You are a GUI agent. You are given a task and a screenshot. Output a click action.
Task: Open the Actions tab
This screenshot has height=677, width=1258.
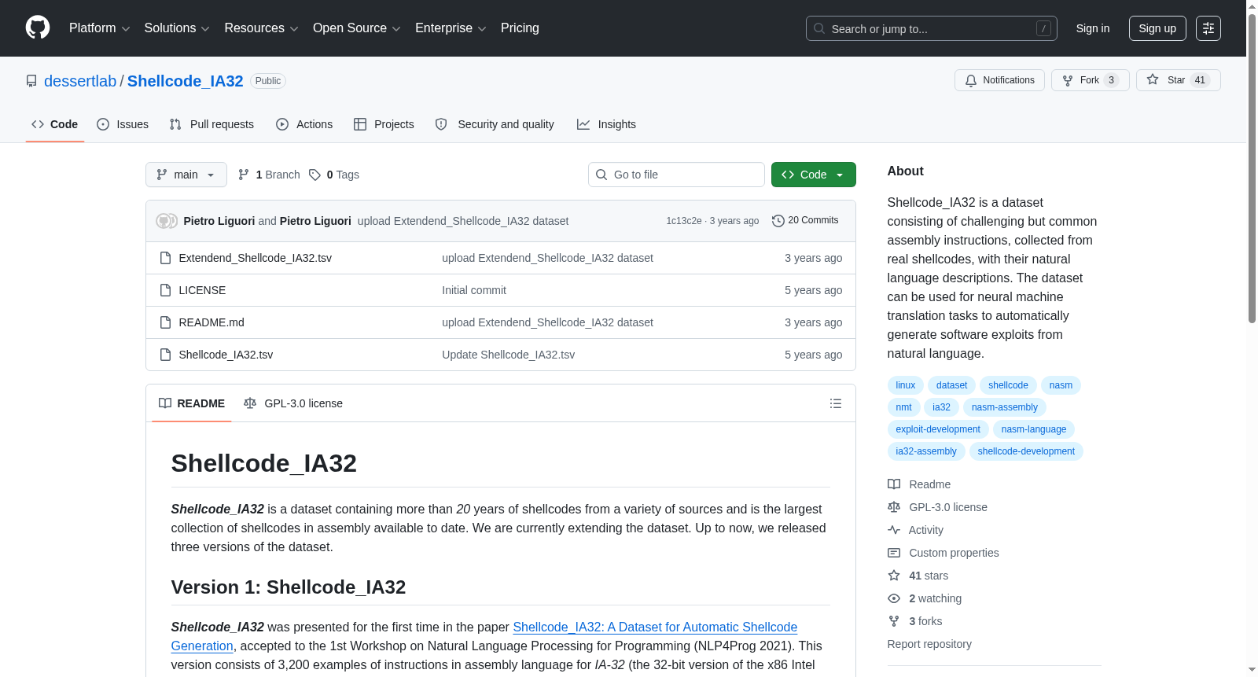click(x=304, y=124)
